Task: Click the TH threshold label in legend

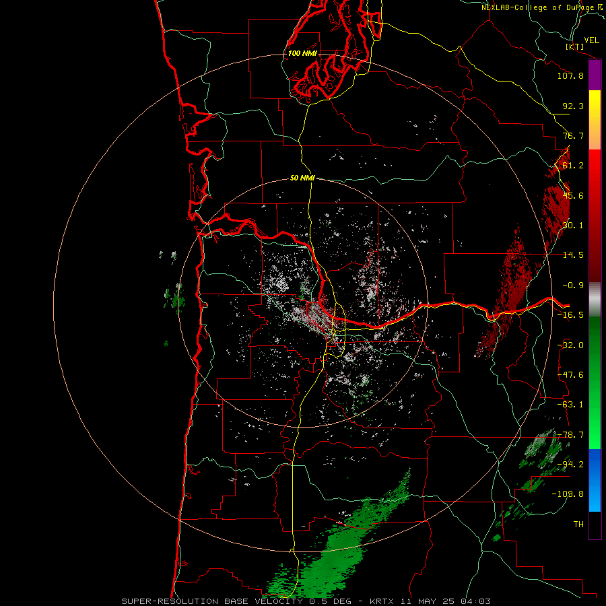Action: [x=578, y=525]
